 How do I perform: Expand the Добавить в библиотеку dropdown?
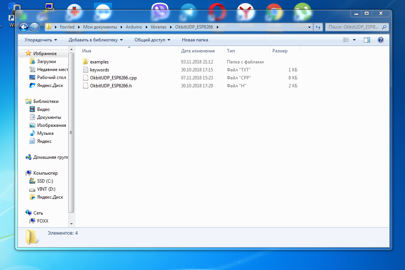tap(96, 40)
